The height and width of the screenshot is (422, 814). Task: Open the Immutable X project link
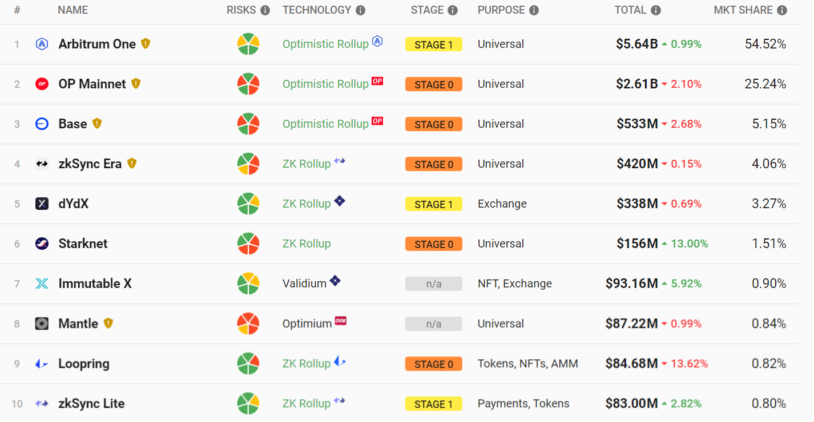pyautogui.click(x=95, y=283)
